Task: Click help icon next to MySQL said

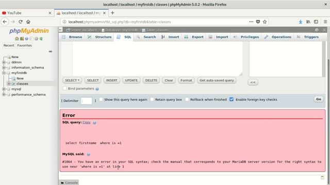Action: point(88,154)
